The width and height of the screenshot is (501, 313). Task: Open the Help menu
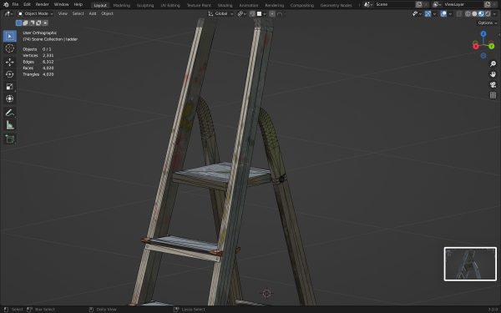78,4
